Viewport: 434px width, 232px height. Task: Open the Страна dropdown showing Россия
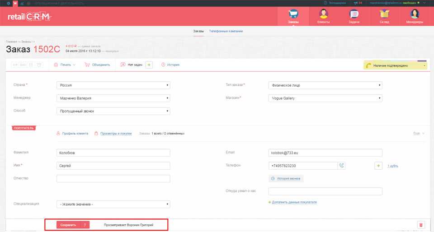point(113,85)
